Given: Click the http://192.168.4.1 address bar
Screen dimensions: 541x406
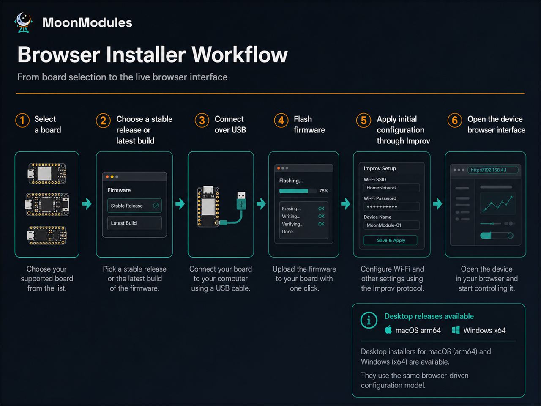Looking at the screenshot, I should click(x=493, y=170).
